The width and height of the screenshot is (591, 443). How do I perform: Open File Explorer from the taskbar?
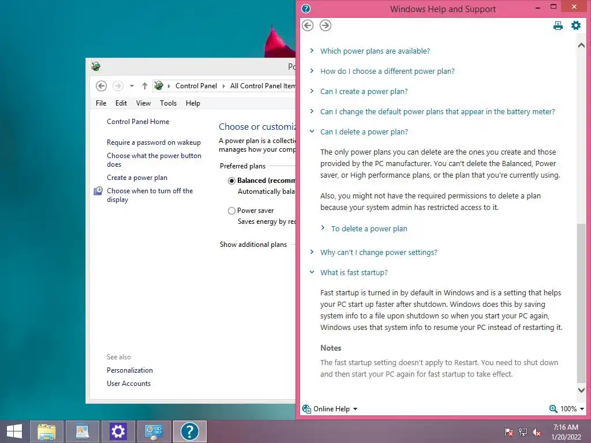pyautogui.click(x=47, y=431)
